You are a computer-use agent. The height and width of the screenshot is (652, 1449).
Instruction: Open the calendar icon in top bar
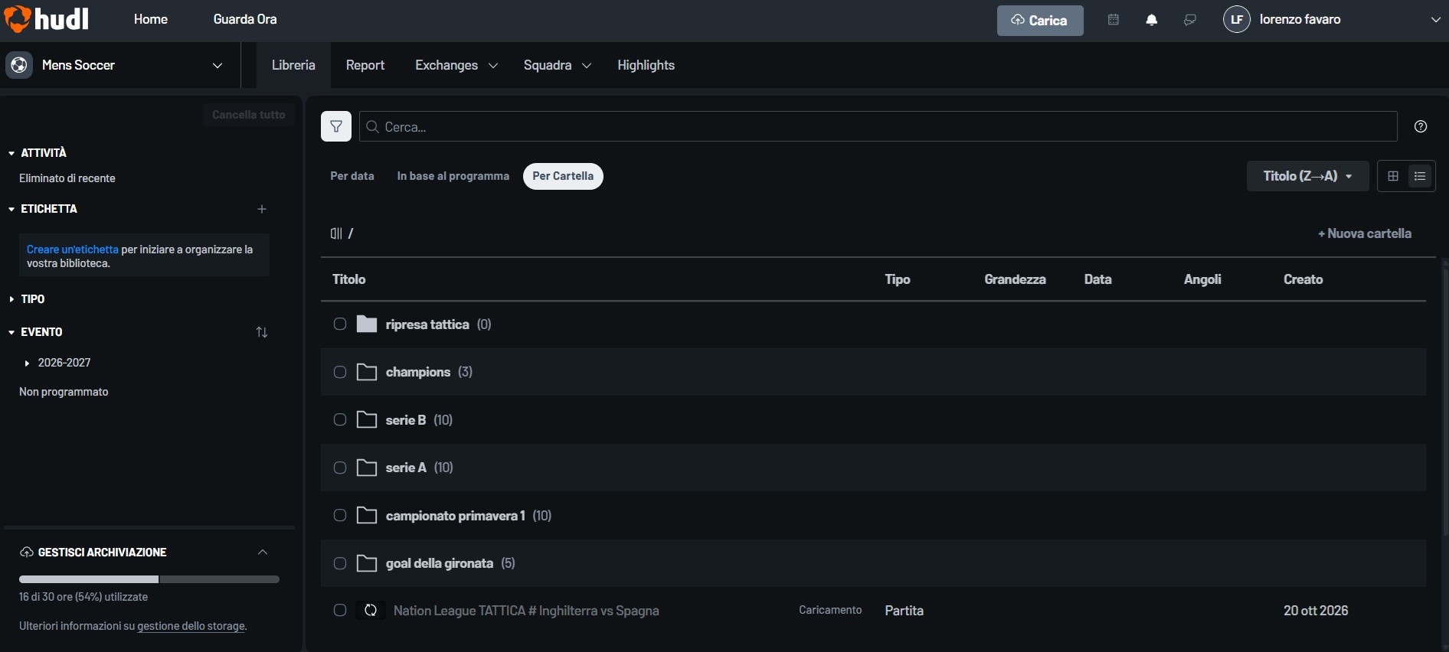click(1114, 20)
